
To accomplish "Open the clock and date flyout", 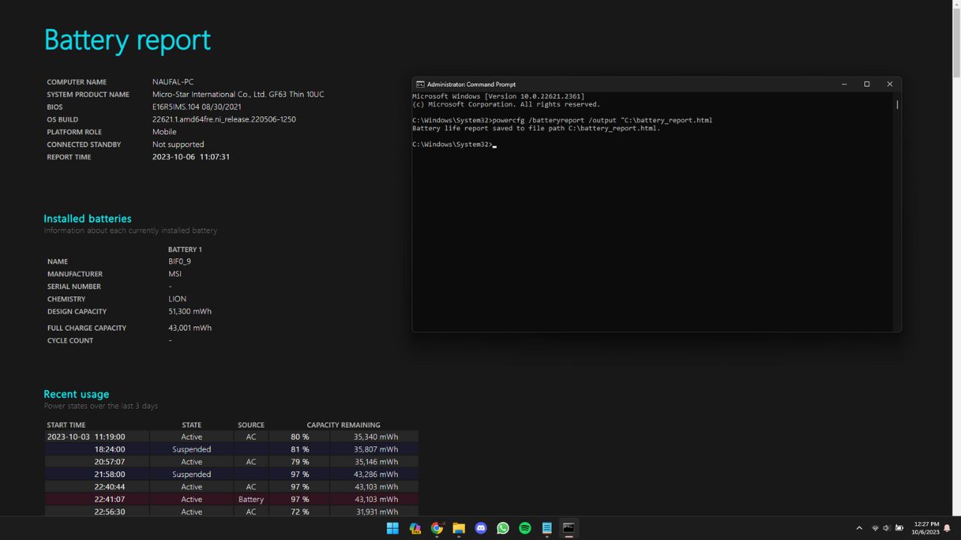I will point(926,528).
